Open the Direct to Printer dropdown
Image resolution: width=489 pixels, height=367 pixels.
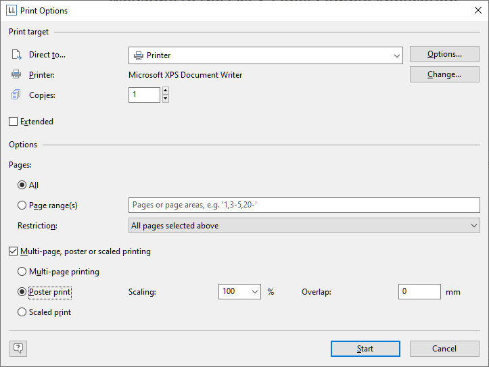pyautogui.click(x=266, y=55)
